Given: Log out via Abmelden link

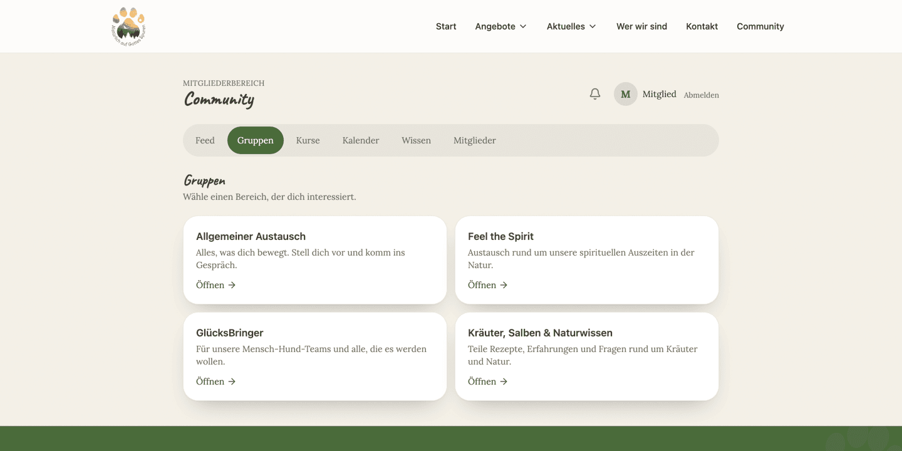Looking at the screenshot, I should (x=702, y=95).
